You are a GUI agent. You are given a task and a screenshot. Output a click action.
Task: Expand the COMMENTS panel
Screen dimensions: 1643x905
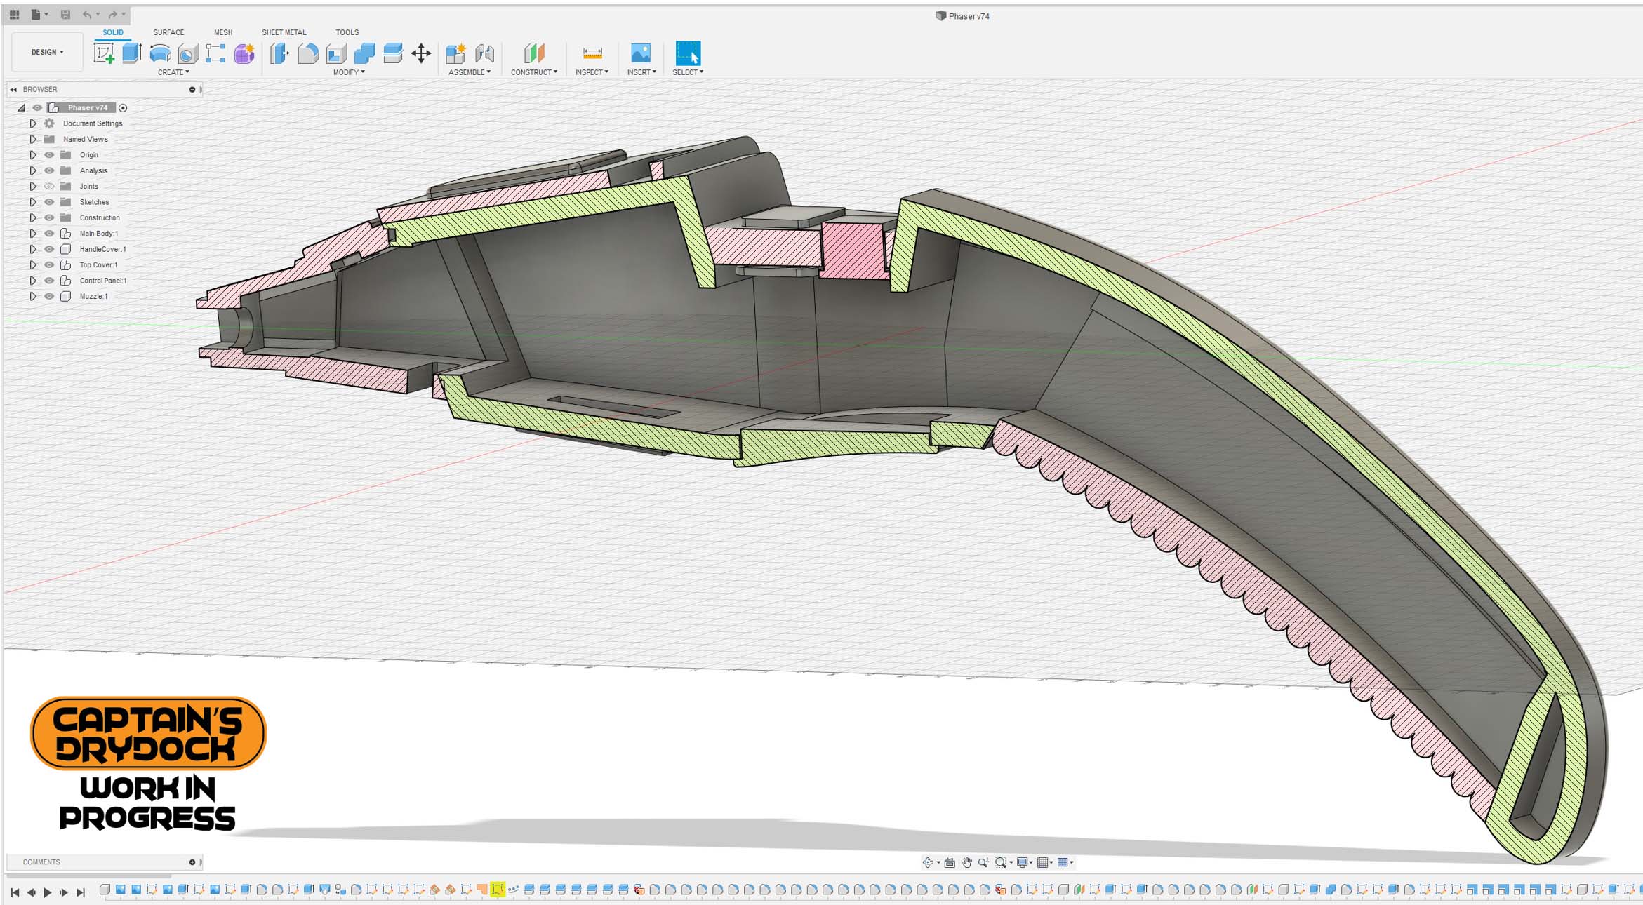(192, 862)
